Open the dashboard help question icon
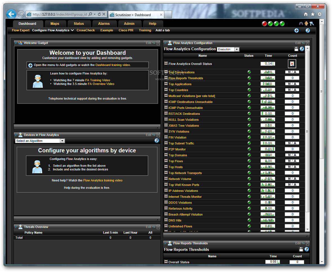332x272 pixels. pos(308,30)
